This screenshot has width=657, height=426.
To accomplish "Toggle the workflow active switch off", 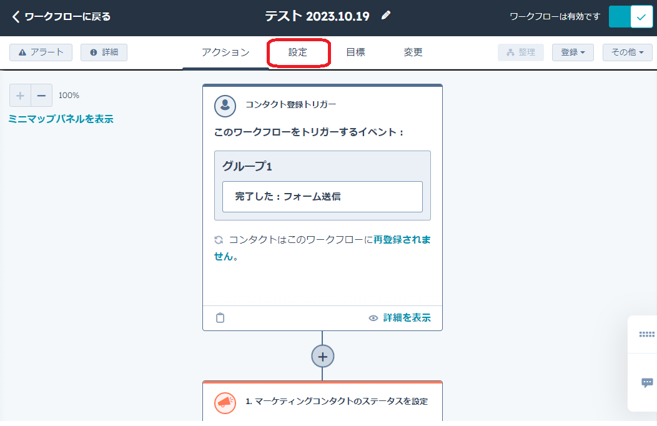I will click(631, 17).
